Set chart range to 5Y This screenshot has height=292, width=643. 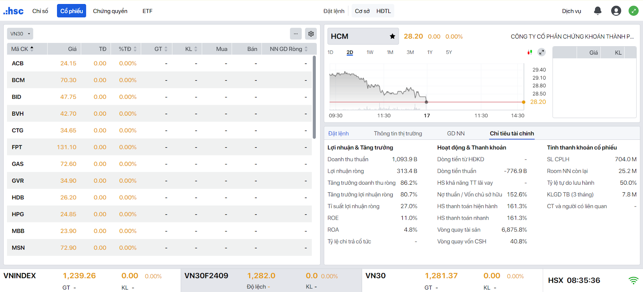click(449, 52)
